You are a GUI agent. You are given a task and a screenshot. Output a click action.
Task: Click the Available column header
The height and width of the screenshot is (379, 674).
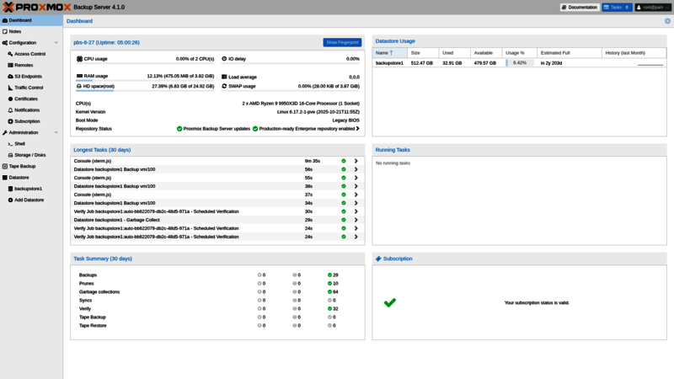pyautogui.click(x=486, y=53)
